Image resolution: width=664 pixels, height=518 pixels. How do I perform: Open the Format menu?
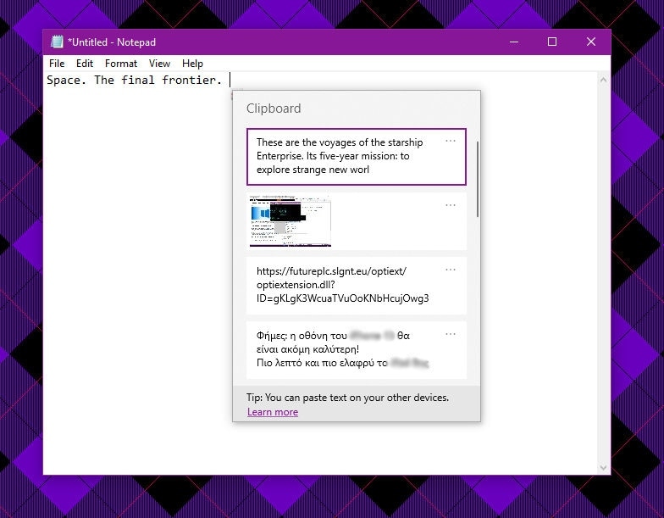click(x=121, y=64)
